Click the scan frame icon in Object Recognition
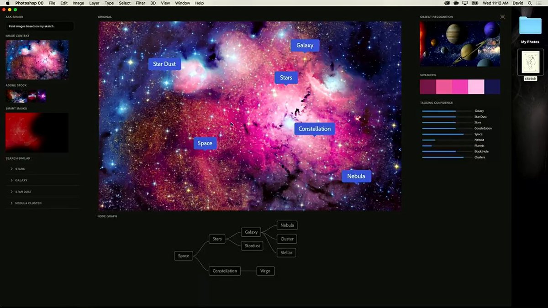The height and width of the screenshot is (308, 548). (x=502, y=17)
